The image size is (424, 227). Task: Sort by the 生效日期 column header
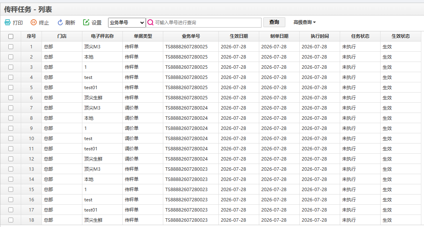(239, 36)
